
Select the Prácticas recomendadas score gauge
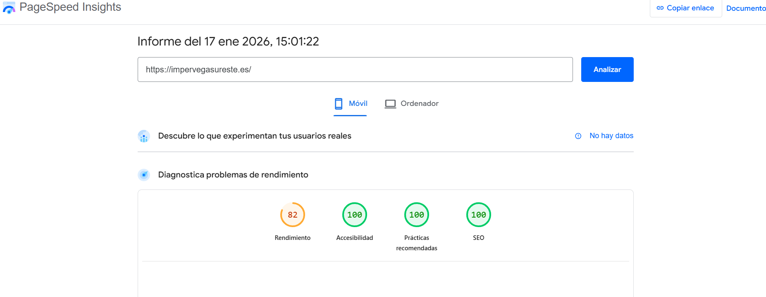point(417,215)
